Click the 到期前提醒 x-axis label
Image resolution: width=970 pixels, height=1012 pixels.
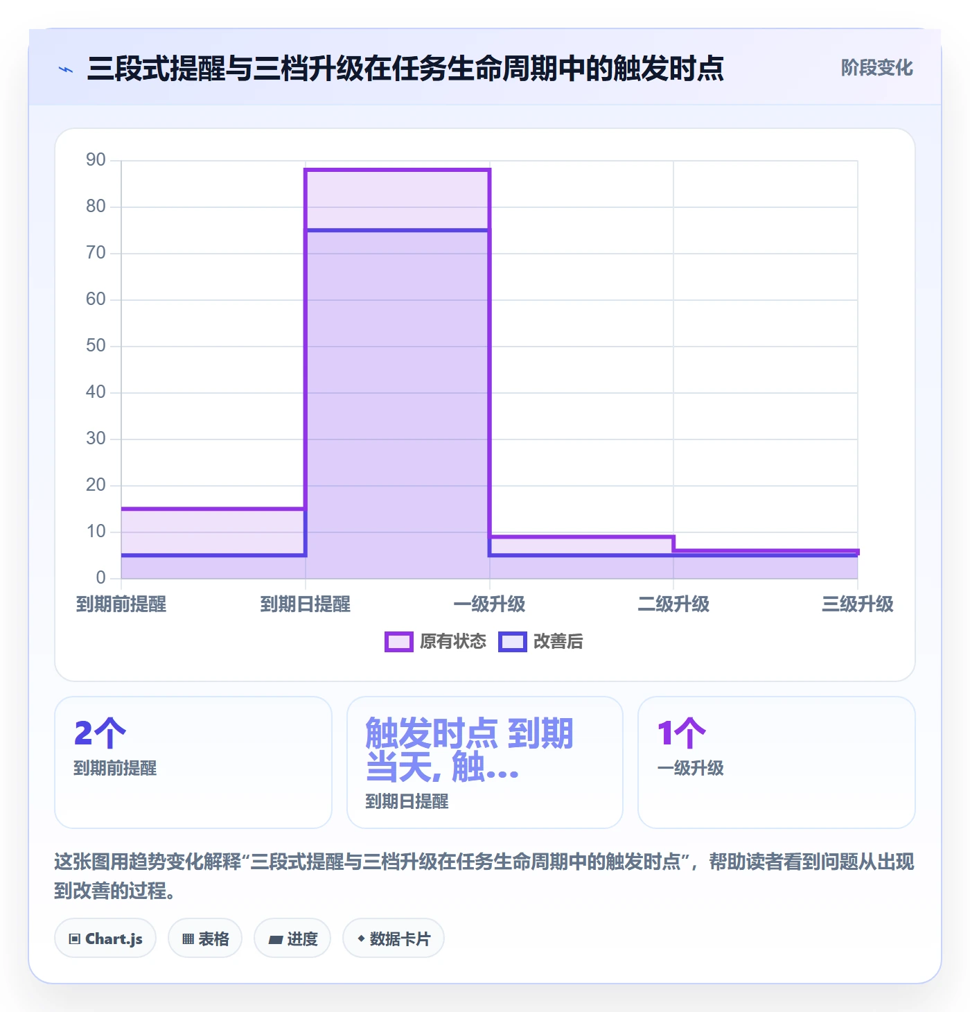(121, 604)
